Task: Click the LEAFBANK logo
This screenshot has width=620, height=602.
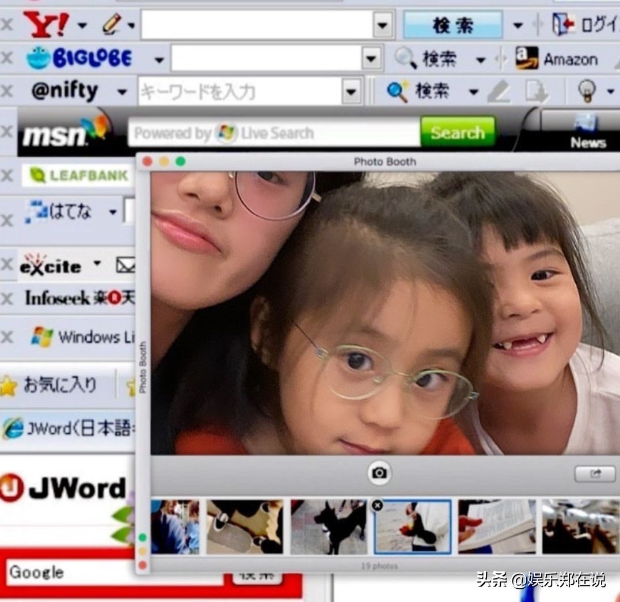Action: pos(78,175)
